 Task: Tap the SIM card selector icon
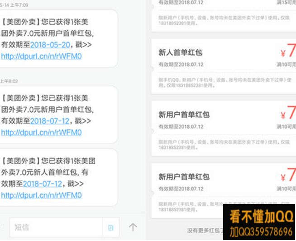[111, 227]
